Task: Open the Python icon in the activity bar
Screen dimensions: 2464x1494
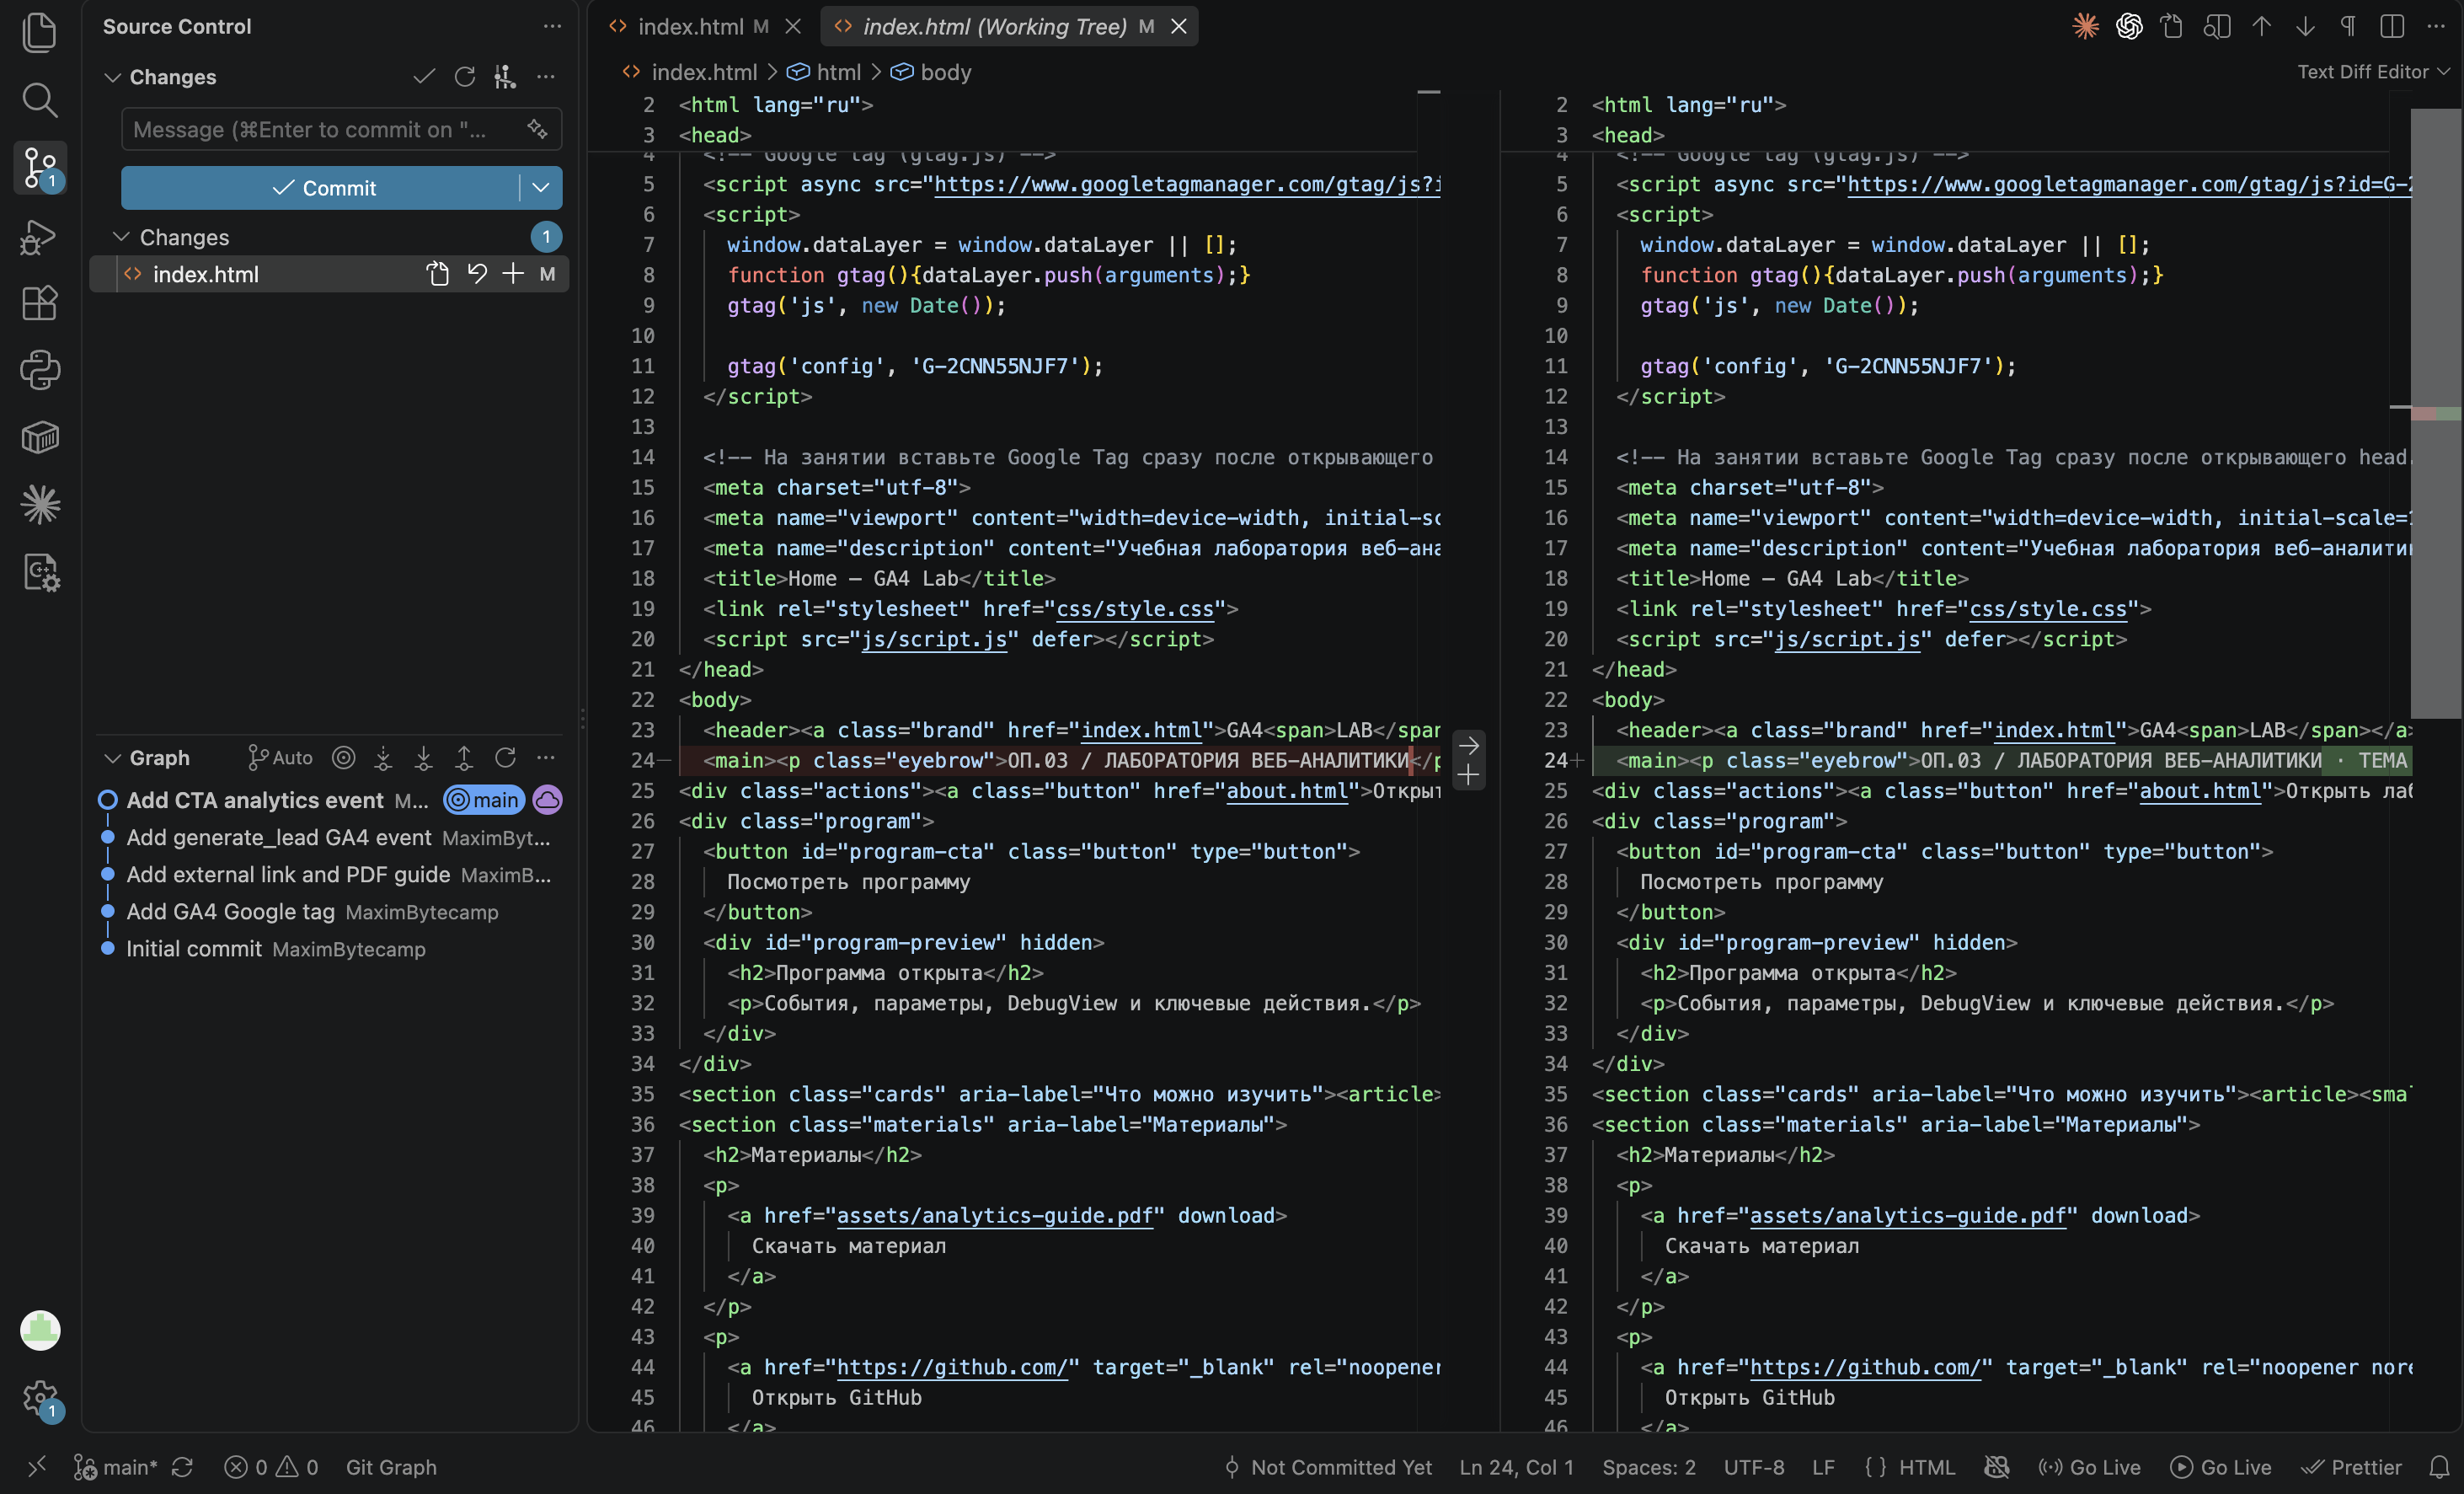Action: pos(40,370)
